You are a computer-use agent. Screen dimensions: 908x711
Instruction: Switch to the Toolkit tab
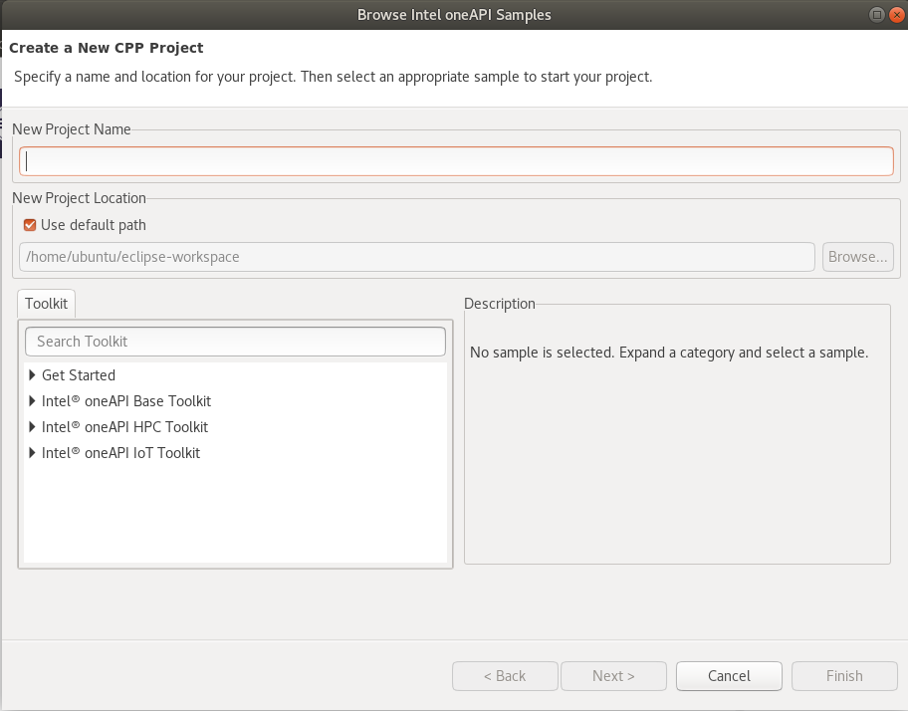46,304
